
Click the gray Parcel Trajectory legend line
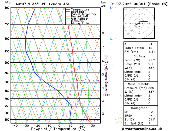68,14
